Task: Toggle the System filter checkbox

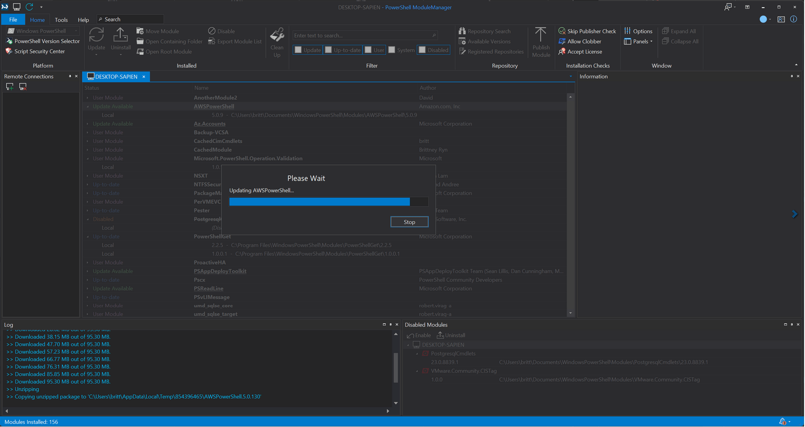Action: click(392, 50)
